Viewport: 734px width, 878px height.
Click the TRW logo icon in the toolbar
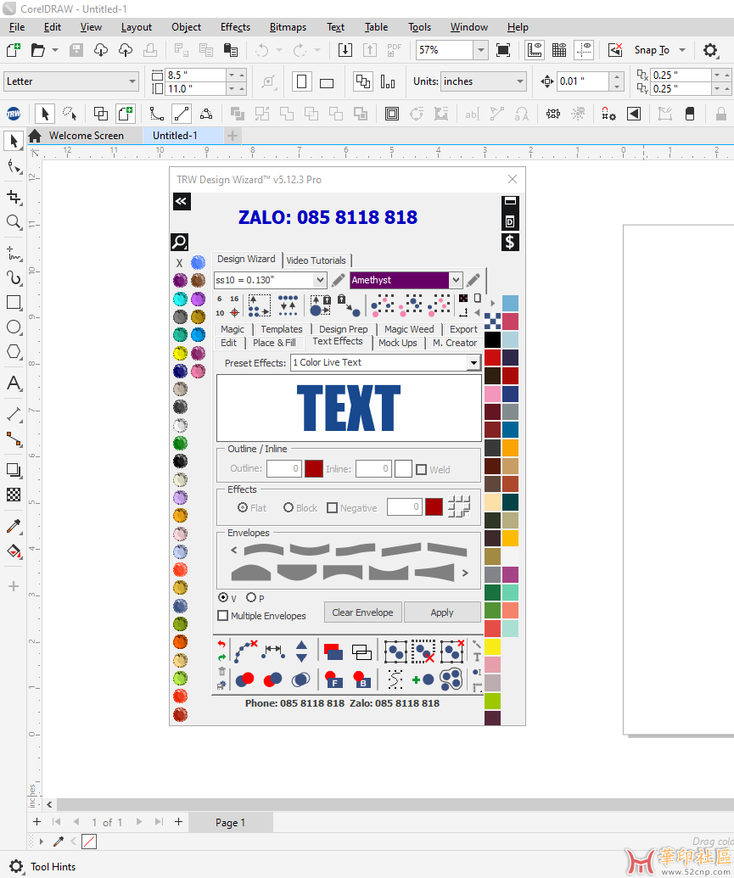[x=14, y=115]
